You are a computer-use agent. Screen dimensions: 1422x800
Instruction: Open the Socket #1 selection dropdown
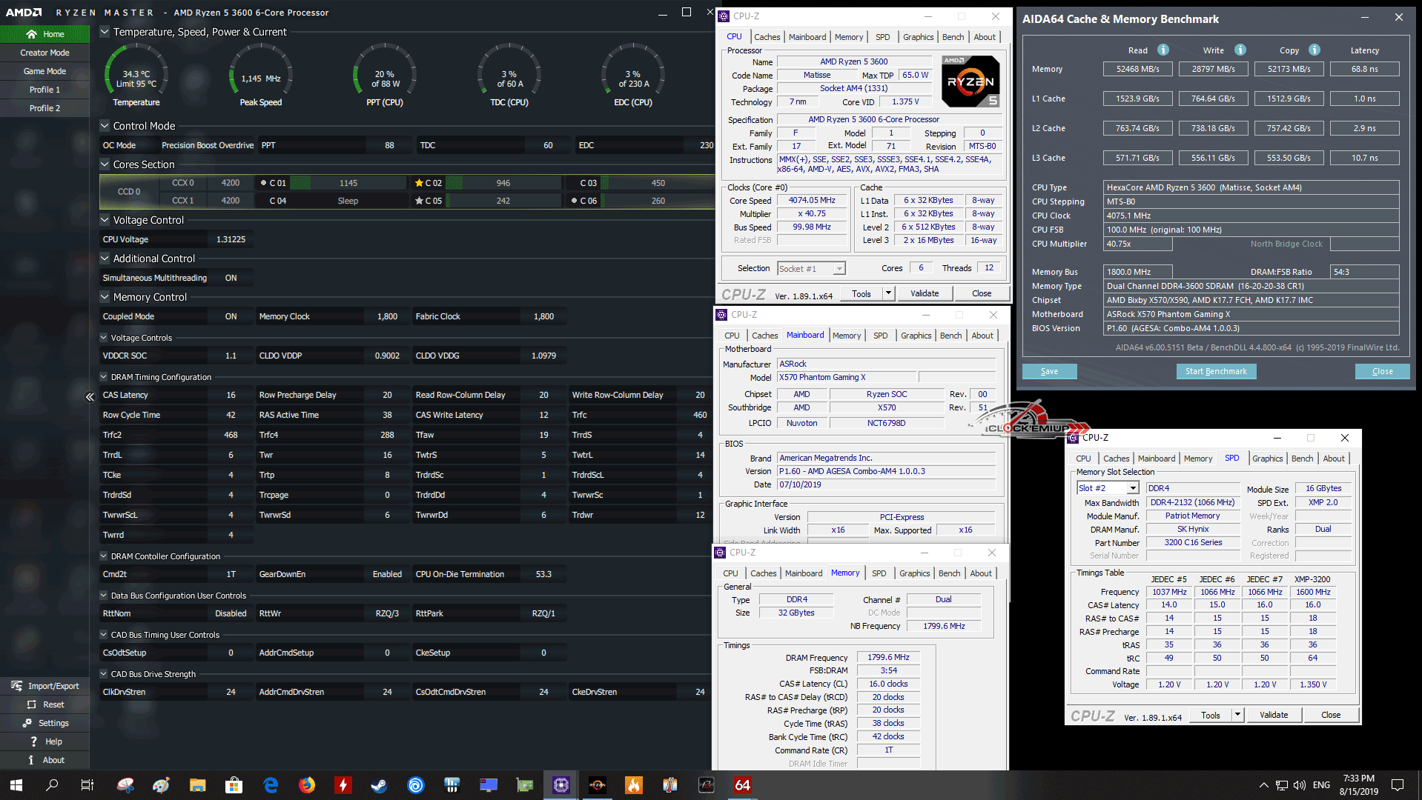click(x=839, y=269)
